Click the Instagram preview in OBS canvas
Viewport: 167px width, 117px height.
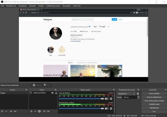pyautogui.click(x=83, y=45)
